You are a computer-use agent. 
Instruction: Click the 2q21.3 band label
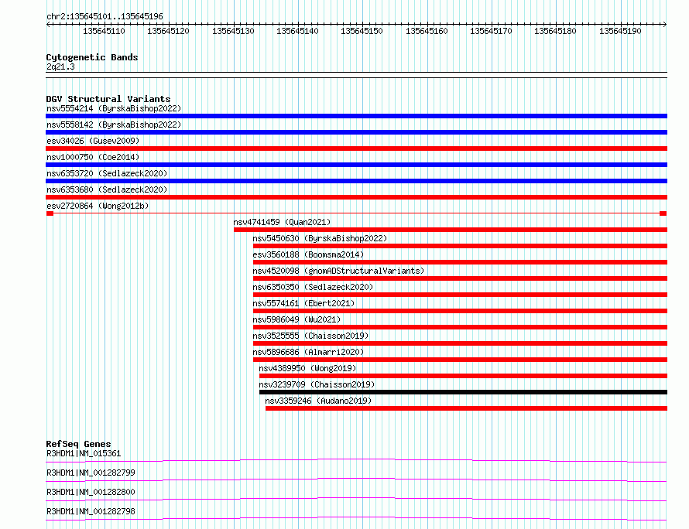(60, 67)
